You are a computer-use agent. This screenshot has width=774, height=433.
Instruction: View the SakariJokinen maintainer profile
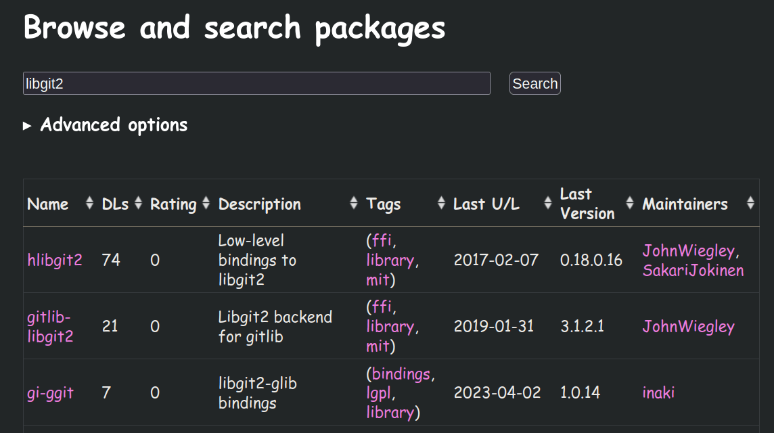coord(693,270)
